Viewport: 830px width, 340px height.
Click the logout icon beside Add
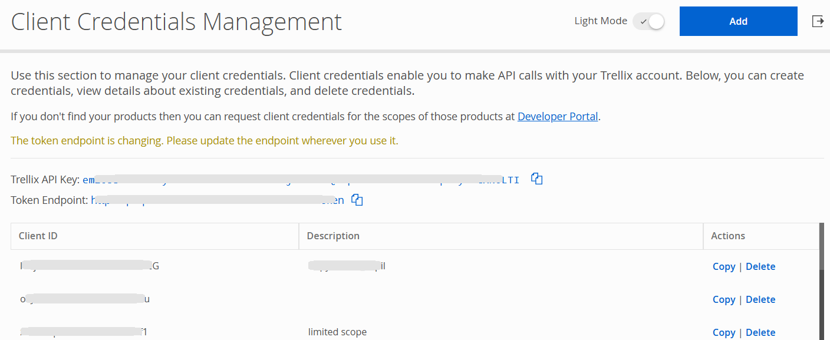pyautogui.click(x=818, y=21)
